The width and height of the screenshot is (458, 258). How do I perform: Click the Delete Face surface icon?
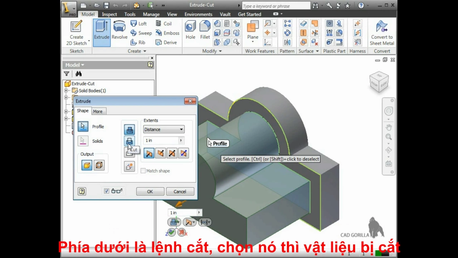coord(315,42)
